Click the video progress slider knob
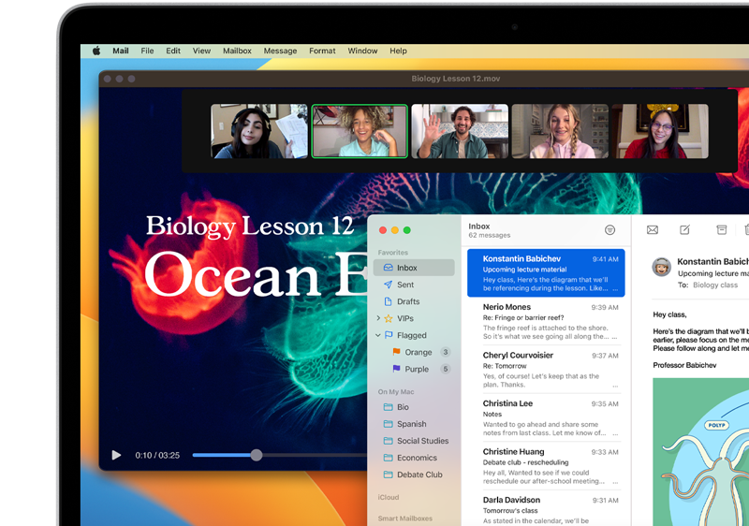This screenshot has height=526, width=749. coord(257,455)
